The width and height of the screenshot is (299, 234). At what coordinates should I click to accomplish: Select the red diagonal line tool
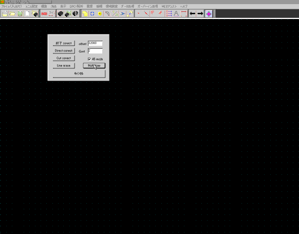pyautogui.click(x=146, y=14)
